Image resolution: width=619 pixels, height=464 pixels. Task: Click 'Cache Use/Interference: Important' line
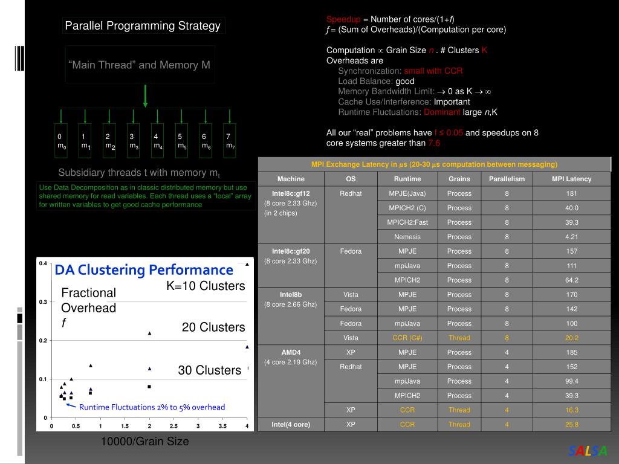(404, 101)
